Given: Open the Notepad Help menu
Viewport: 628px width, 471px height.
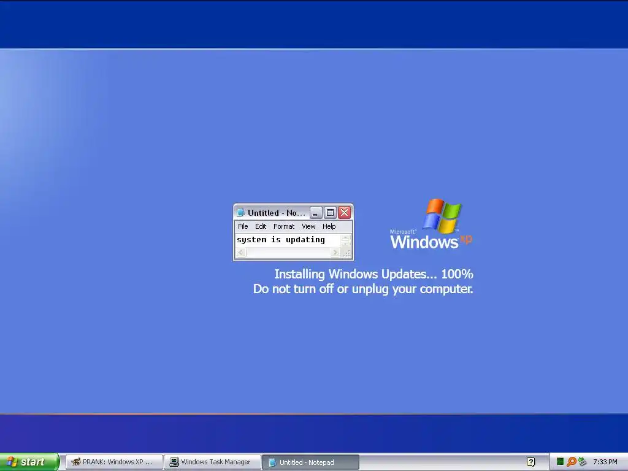Looking at the screenshot, I should (x=329, y=226).
